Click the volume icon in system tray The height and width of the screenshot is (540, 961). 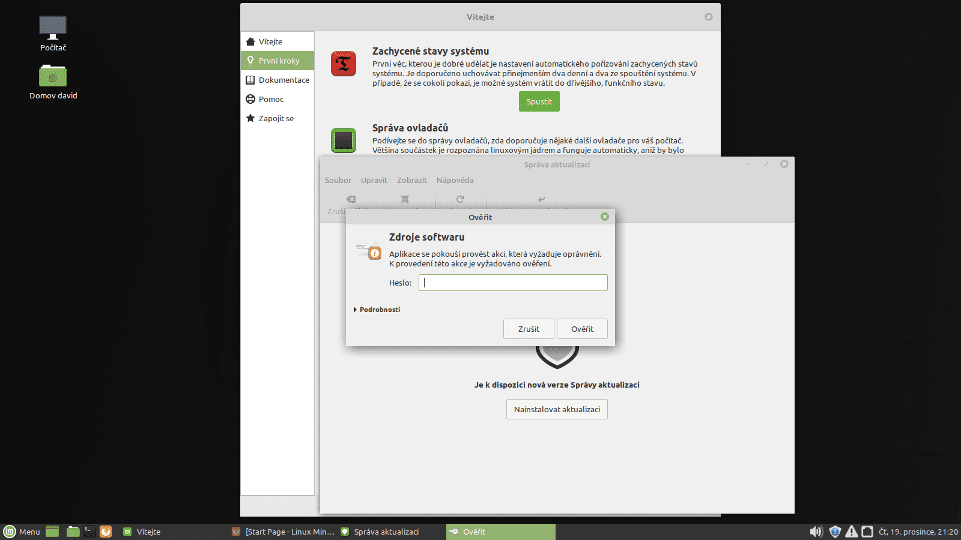[x=816, y=532]
